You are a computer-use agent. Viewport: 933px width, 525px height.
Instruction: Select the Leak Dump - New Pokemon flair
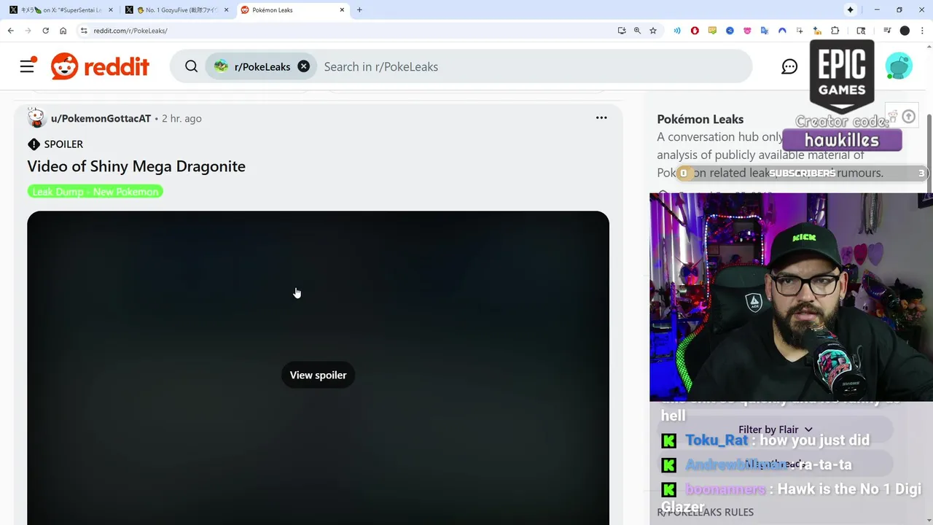[x=95, y=192]
